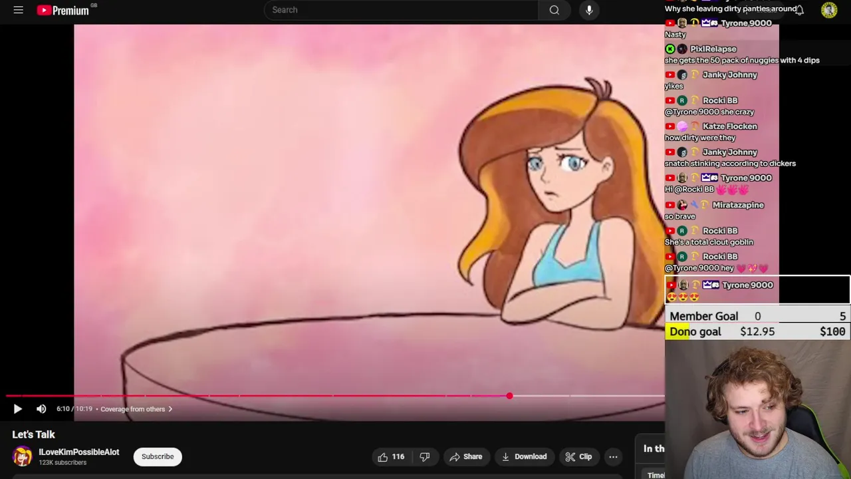Click Miratazapine's chat username

[738, 205]
